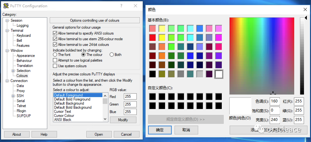Viewport: 311px width, 142px height.
Task: Click the 色调(E) hue input field
Action: click(274, 101)
